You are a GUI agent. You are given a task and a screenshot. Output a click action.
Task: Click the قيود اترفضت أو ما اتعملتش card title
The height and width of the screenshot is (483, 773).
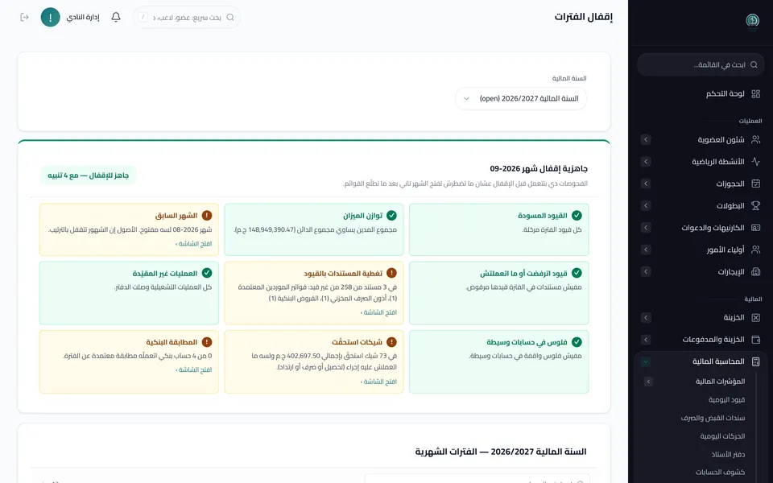(x=523, y=273)
